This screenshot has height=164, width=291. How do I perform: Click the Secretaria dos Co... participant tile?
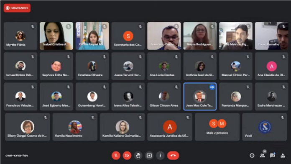pos(128,36)
